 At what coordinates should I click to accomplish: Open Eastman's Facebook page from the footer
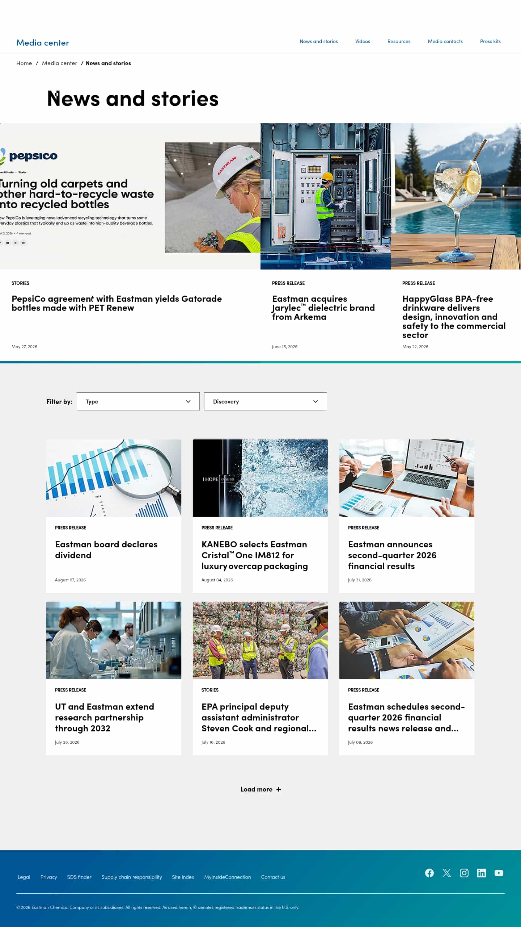point(429,873)
